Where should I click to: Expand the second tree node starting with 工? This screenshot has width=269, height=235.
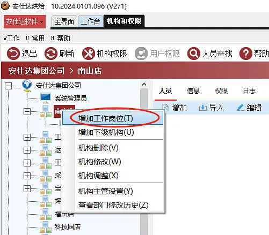(27, 163)
